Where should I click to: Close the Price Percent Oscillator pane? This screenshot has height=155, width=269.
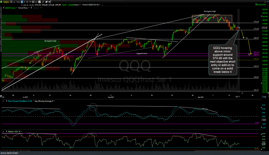[3, 101]
